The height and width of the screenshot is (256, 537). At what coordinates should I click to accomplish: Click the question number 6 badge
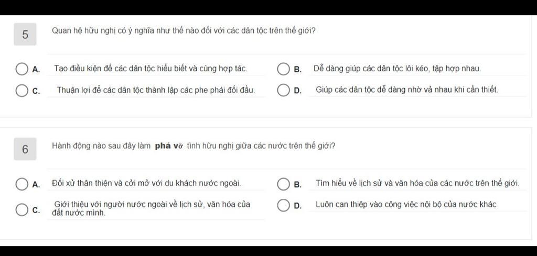click(x=25, y=149)
